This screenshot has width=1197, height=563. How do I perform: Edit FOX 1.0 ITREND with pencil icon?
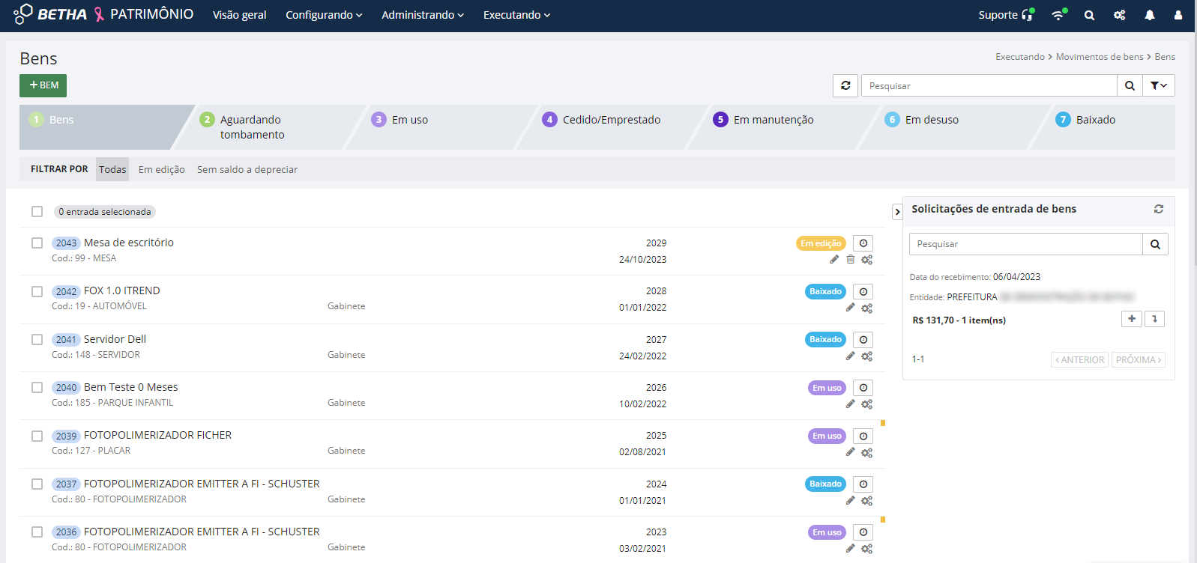coord(851,308)
